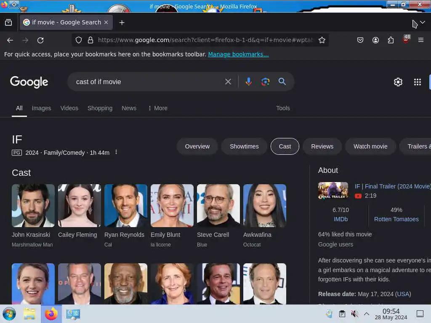Start voice search with the microphone
The height and width of the screenshot is (323, 431).
point(248,82)
